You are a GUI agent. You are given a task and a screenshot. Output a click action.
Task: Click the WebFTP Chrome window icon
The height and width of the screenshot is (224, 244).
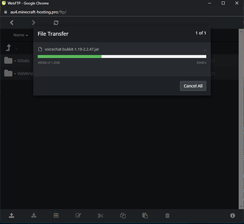click(x=4, y=3)
